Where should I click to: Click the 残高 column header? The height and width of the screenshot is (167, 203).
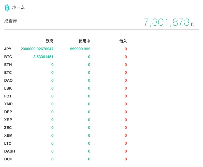[x=50, y=41]
